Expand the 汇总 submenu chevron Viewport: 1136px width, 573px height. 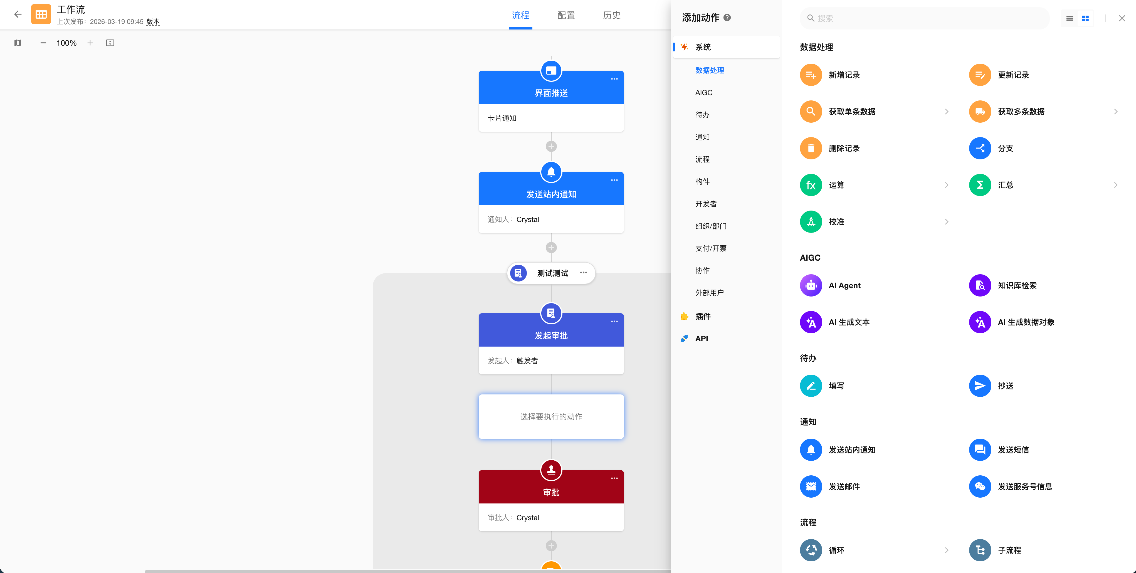point(1115,185)
